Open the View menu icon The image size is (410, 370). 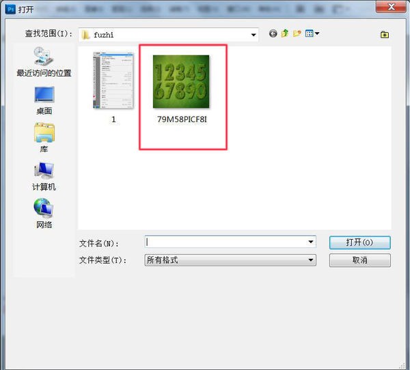coord(312,33)
